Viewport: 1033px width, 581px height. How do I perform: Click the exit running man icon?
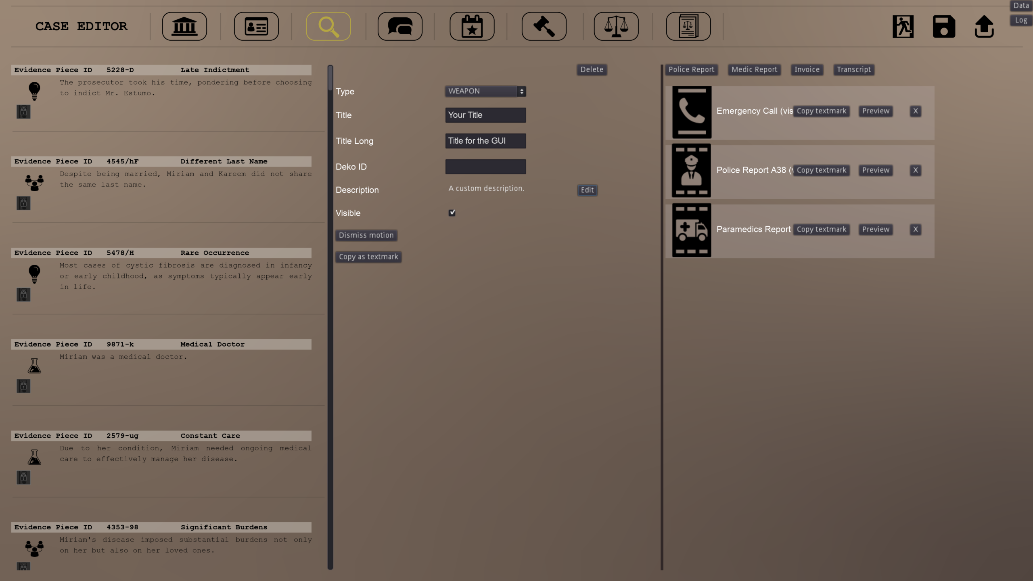click(x=903, y=27)
